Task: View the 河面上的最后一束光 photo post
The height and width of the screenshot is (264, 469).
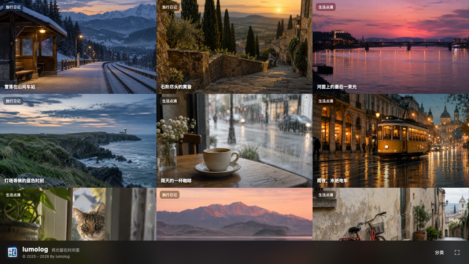Action: click(391, 47)
